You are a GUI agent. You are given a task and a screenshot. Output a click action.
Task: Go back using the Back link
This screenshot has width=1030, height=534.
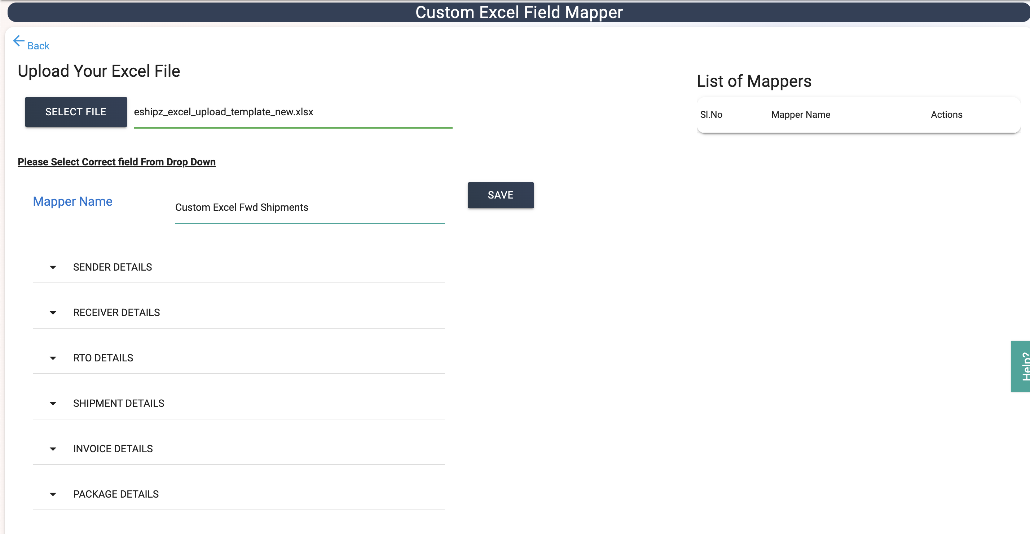point(38,46)
